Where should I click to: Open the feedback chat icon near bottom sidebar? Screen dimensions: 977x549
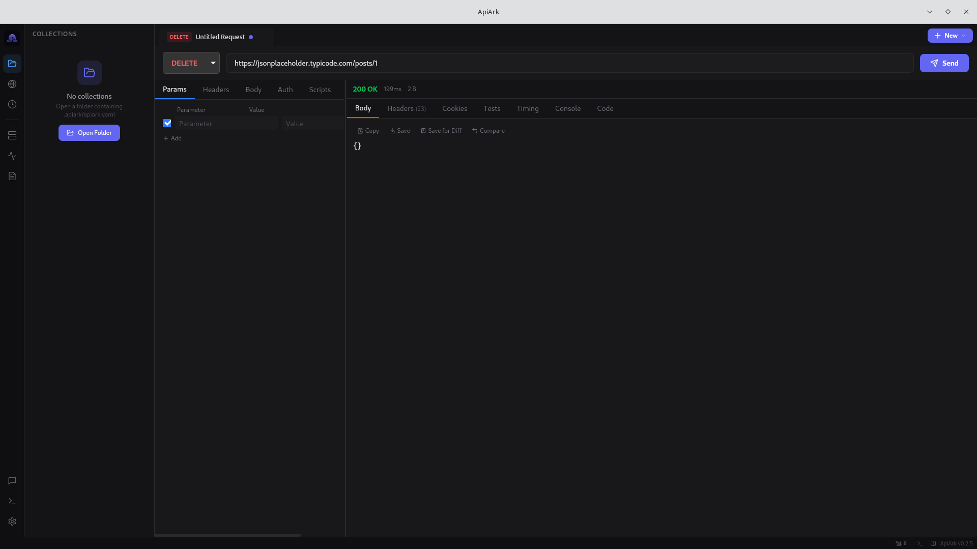12,481
